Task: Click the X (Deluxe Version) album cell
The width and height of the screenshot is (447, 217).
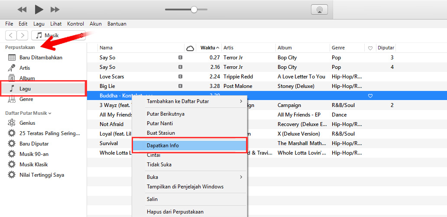Action: [299, 134]
